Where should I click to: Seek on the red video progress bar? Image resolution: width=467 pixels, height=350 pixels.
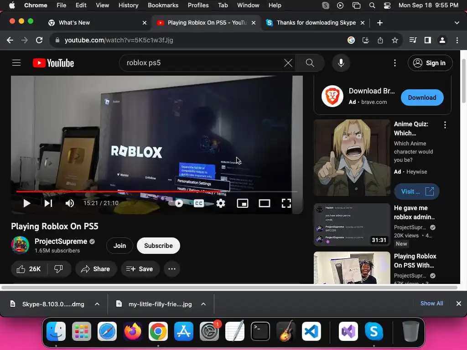(157, 192)
